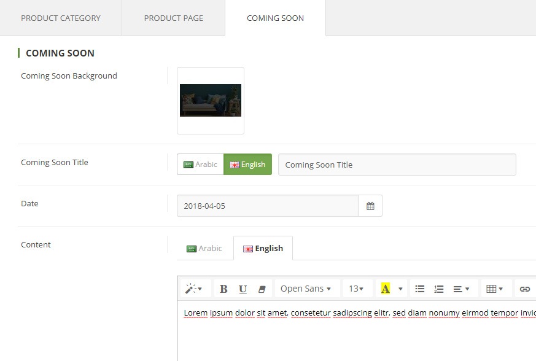The image size is (536, 361).
Task: Click the eraser remove-format icon
Action: pos(262,289)
